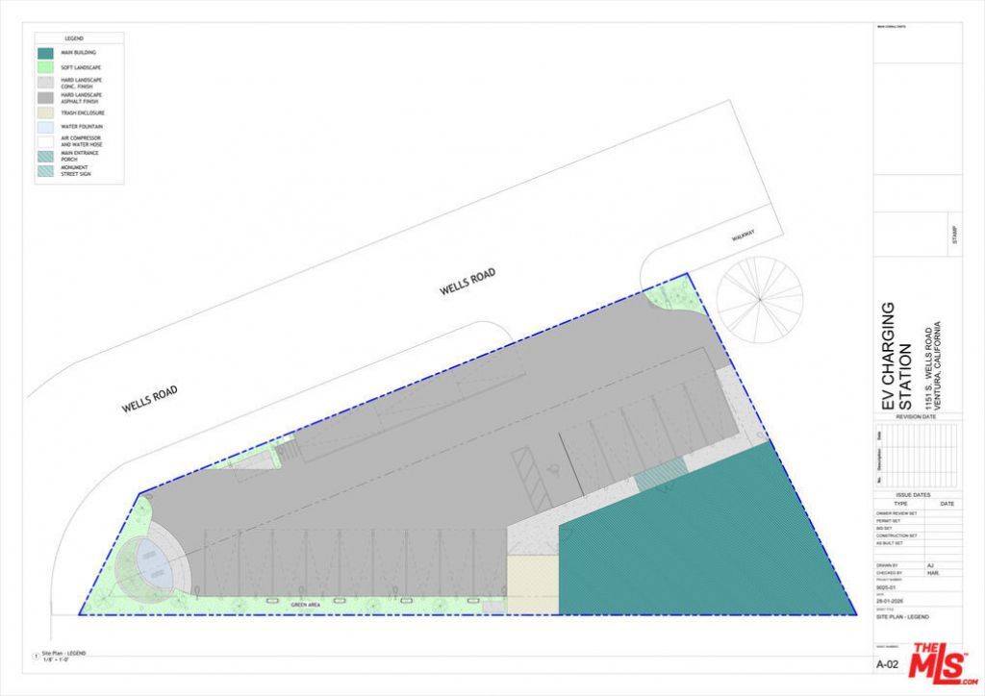Image resolution: width=985 pixels, height=696 pixels.
Task: Click the A-02 sheet number
Action: tap(888, 664)
